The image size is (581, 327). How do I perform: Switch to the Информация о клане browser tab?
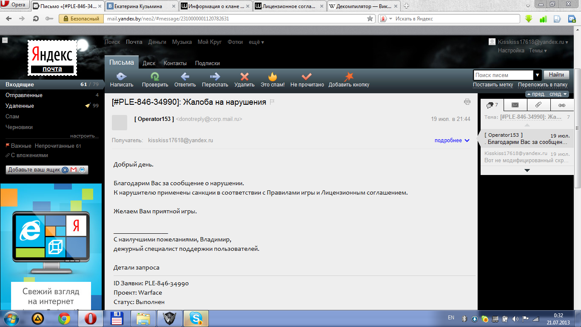pyautogui.click(x=216, y=6)
